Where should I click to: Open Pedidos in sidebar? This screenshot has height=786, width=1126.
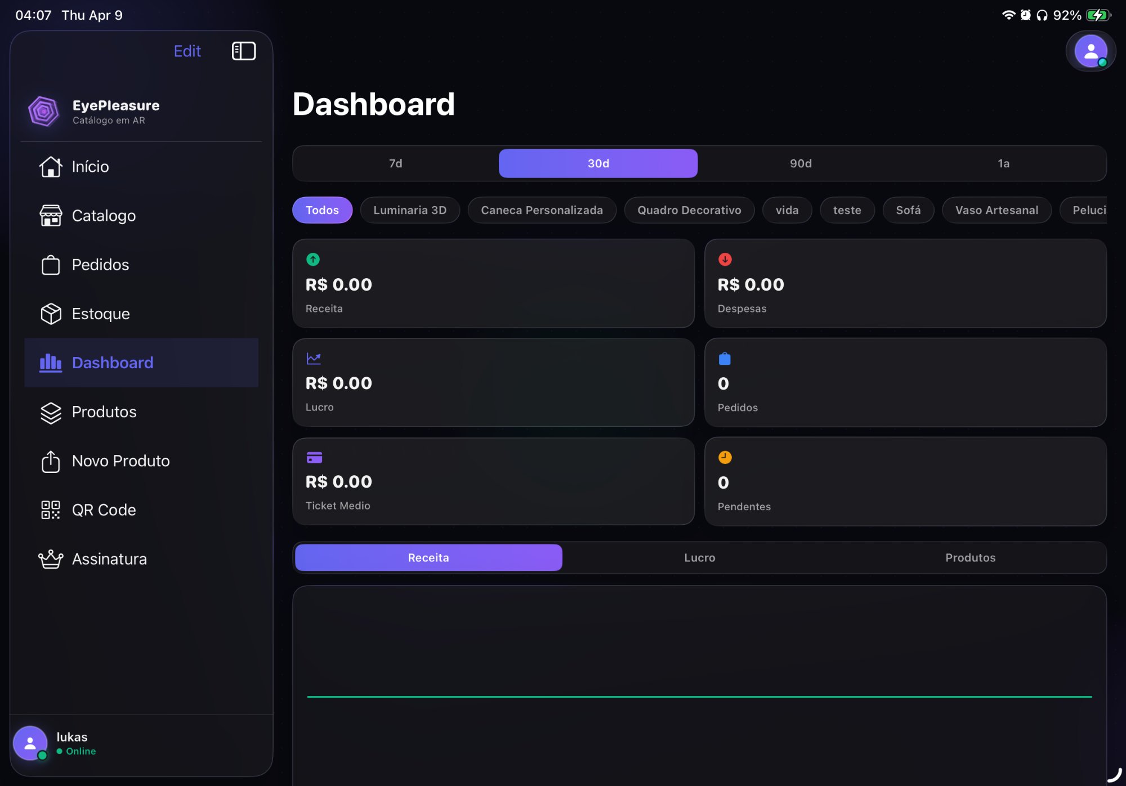pos(141,265)
